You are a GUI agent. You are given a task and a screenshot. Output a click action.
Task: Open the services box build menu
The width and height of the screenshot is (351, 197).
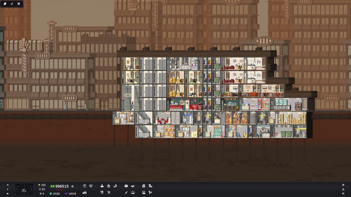126,186
